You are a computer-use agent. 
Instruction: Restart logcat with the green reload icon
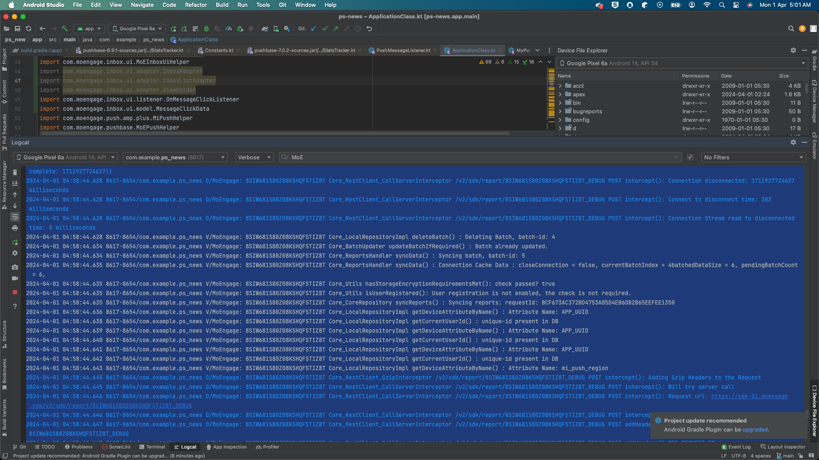pos(15,242)
